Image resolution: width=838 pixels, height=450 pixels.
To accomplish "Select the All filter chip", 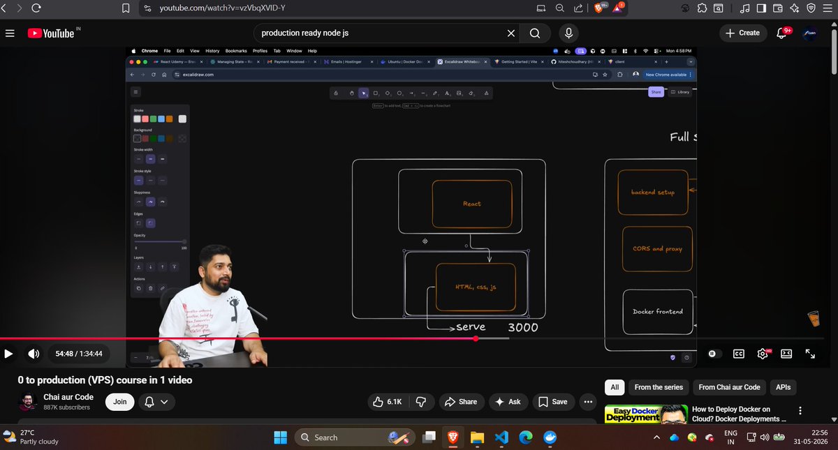I will (x=615, y=387).
